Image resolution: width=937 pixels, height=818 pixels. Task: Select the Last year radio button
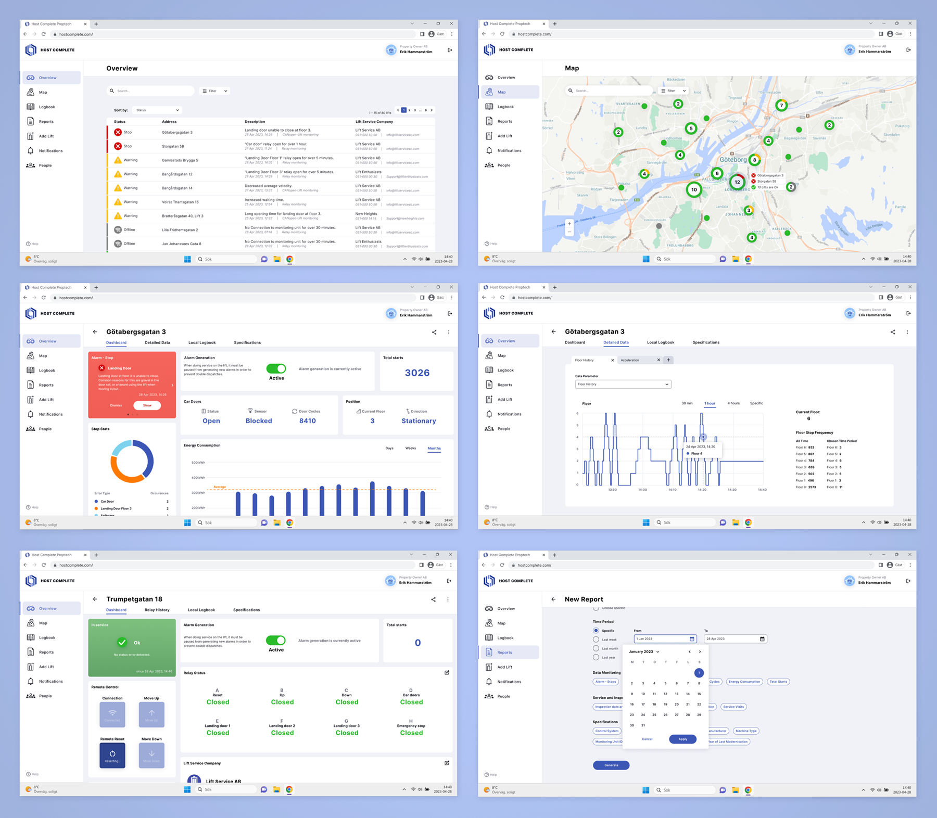596,657
